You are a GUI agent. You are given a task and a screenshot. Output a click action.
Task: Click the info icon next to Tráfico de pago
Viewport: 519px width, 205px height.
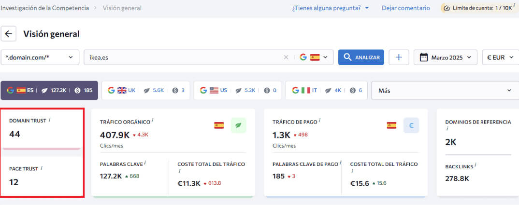pos(319,121)
